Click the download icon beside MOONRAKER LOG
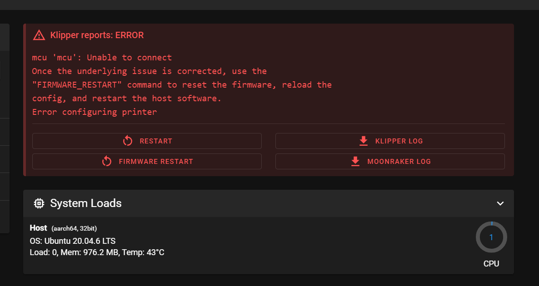The width and height of the screenshot is (539, 286). coord(354,161)
